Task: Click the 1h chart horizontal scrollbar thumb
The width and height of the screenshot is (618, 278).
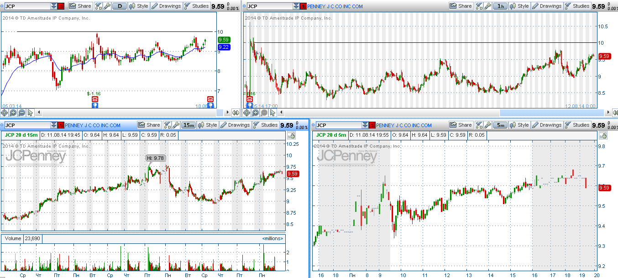Action: [551, 113]
